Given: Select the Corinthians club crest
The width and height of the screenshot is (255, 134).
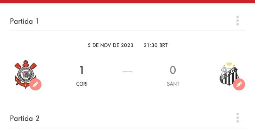Looking at the screenshot, I should [x=25, y=74].
